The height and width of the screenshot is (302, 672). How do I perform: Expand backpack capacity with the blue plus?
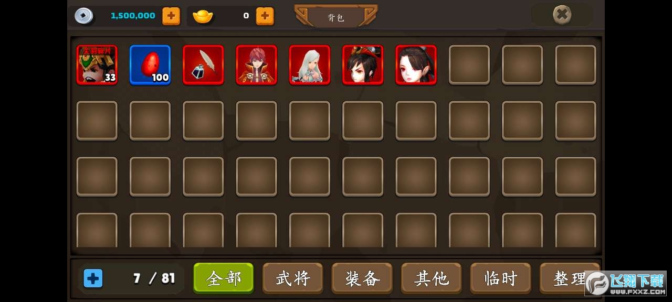pyautogui.click(x=93, y=278)
